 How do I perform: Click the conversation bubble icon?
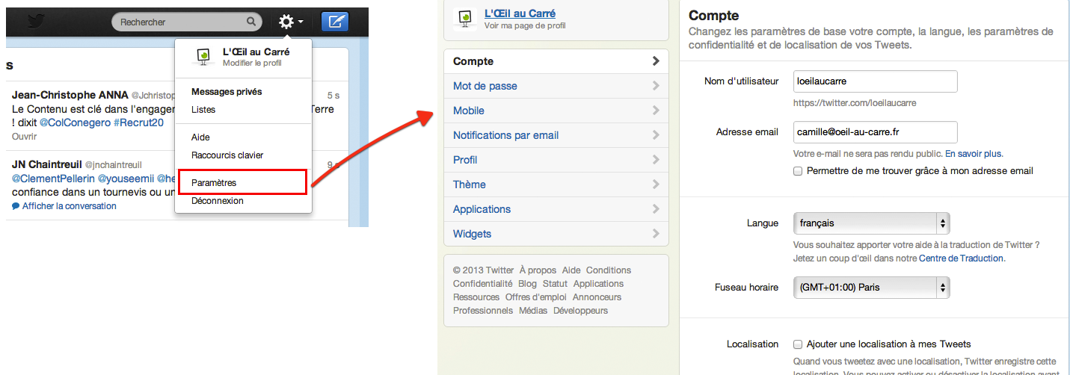[x=16, y=206]
